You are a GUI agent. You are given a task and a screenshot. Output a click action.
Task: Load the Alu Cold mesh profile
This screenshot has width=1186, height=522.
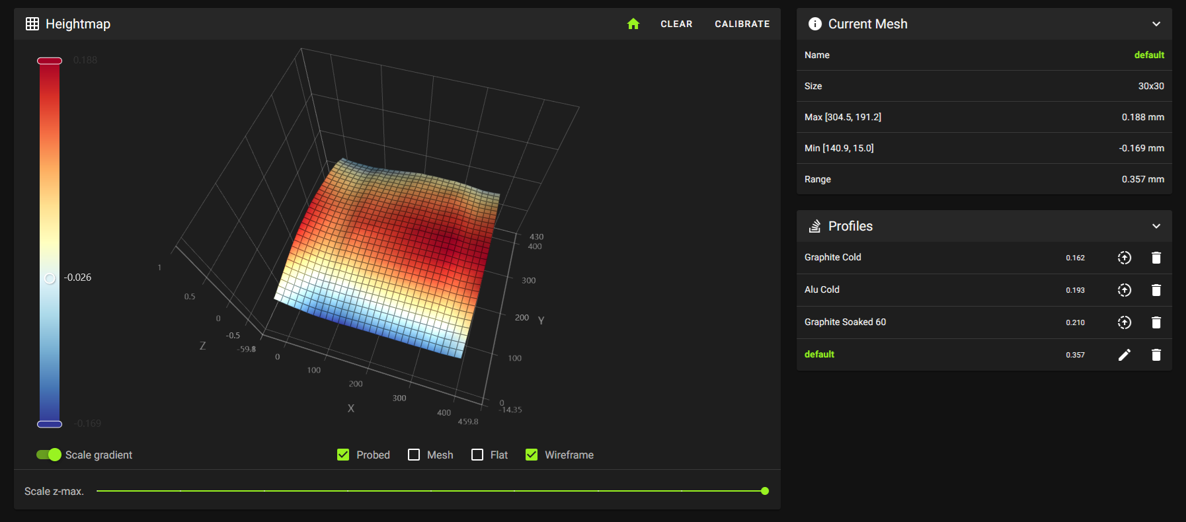click(x=1124, y=290)
